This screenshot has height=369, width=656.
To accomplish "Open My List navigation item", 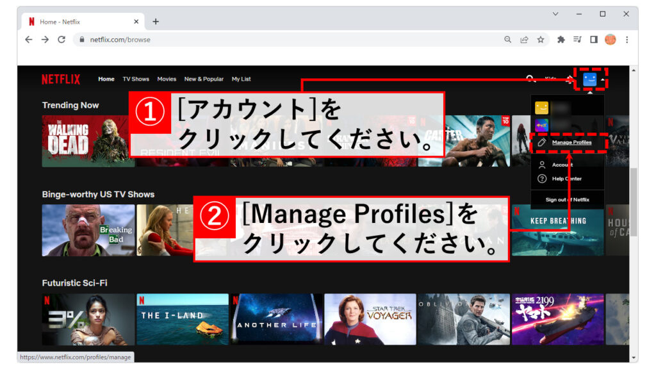I will coord(241,79).
